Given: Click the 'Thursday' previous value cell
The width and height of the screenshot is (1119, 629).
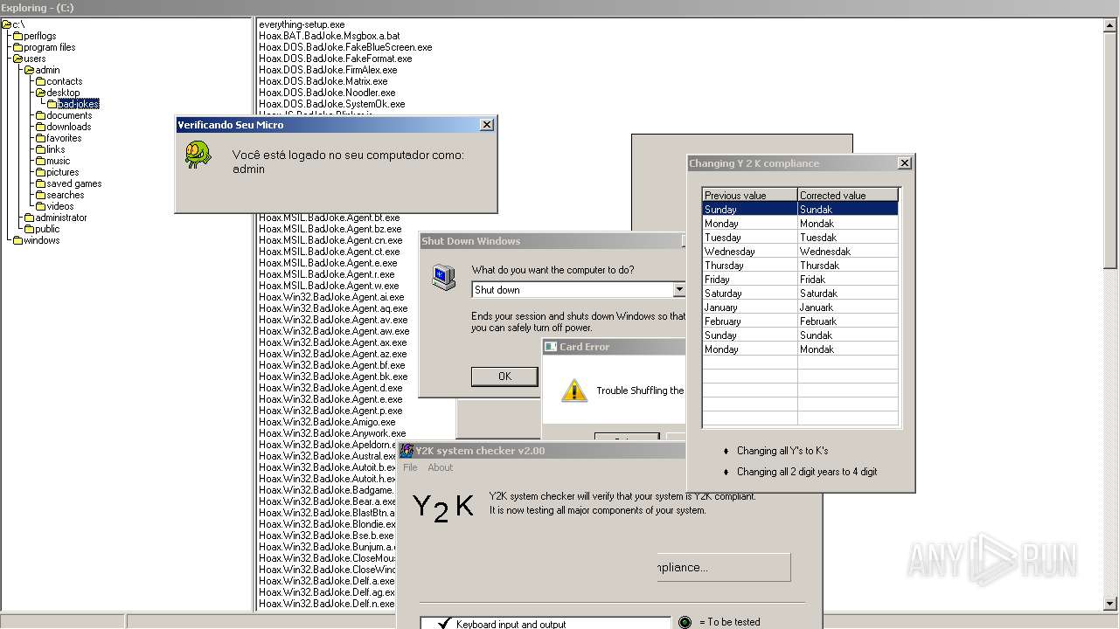Looking at the screenshot, I should pos(750,266).
